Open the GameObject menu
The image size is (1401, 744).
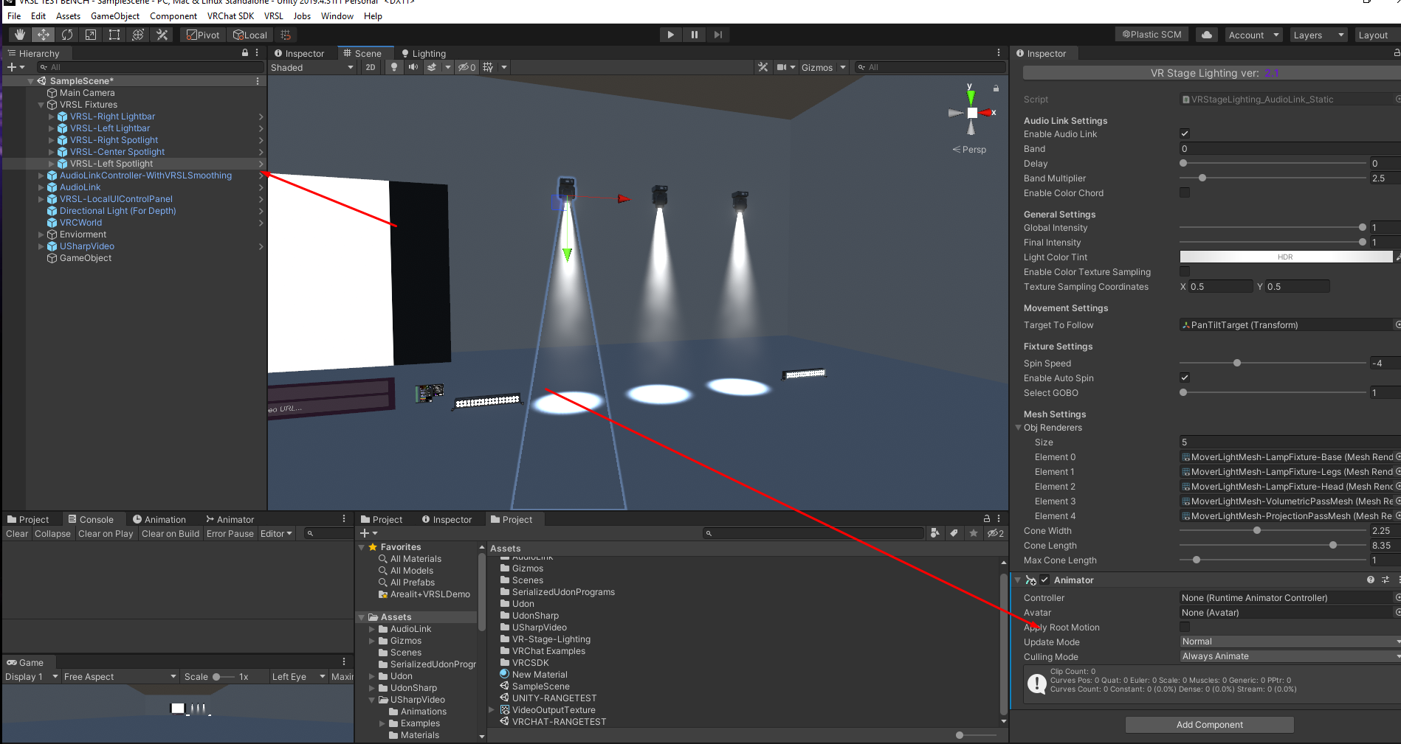pyautogui.click(x=115, y=15)
